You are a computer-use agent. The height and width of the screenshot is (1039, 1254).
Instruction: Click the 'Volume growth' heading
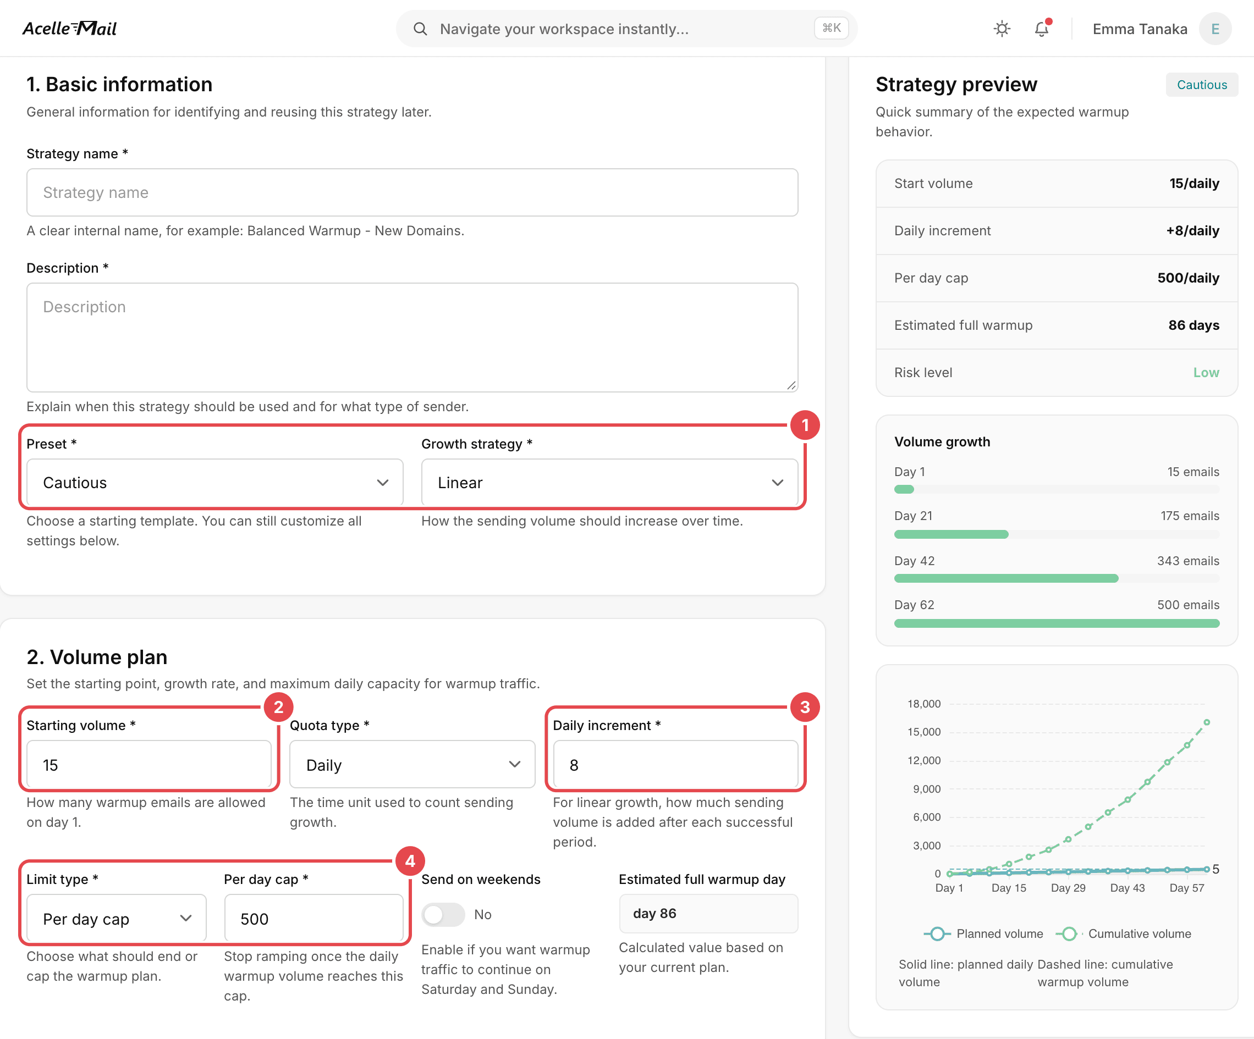pyautogui.click(x=942, y=441)
